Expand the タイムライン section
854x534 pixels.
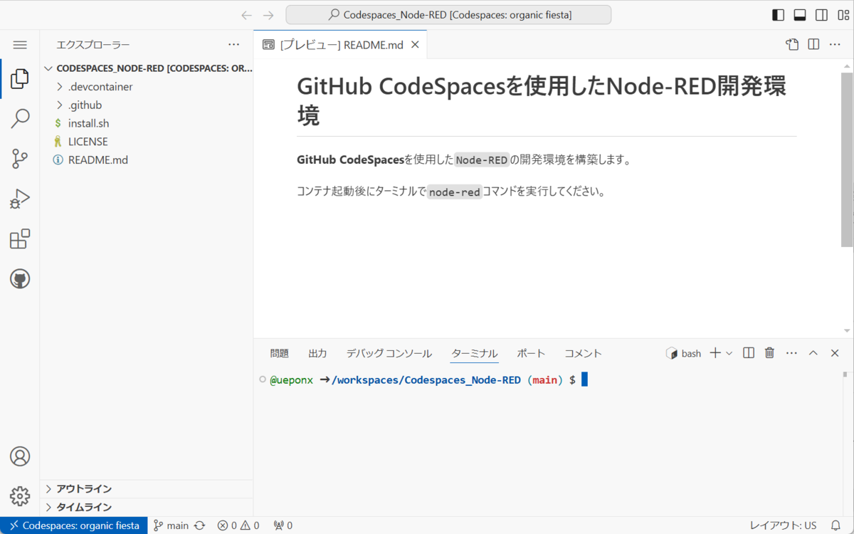[x=146, y=507]
